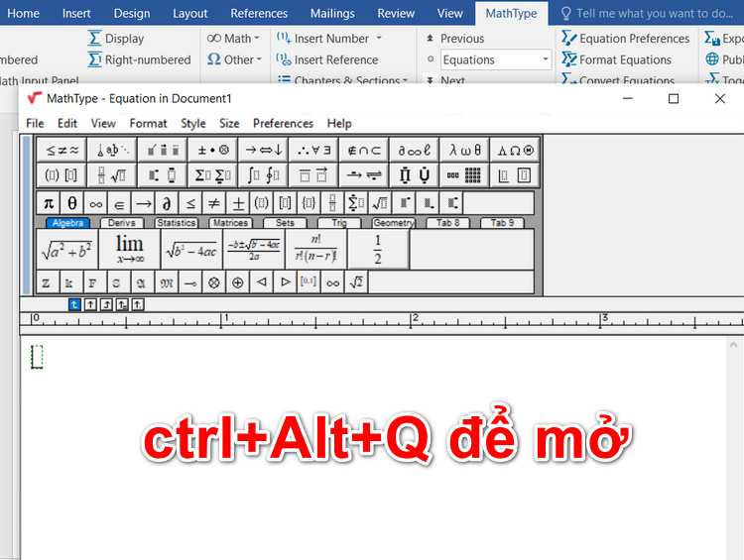Screen dimensions: 744x560
Task: Open underbar and overbar templates palette
Action: tap(314, 175)
